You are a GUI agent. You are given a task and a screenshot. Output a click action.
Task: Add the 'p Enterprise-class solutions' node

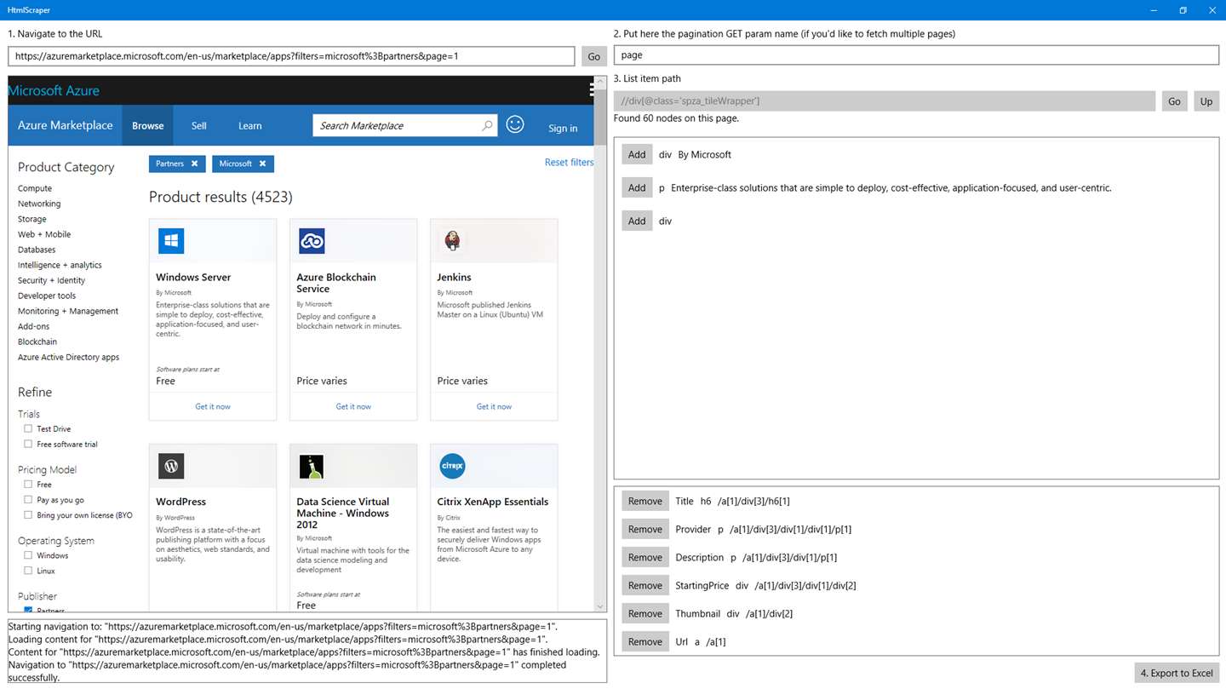pos(637,187)
